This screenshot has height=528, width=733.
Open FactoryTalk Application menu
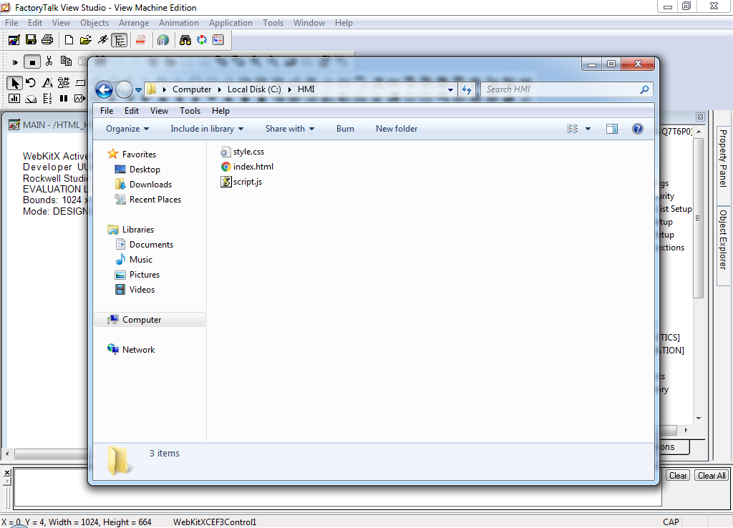pyautogui.click(x=230, y=23)
